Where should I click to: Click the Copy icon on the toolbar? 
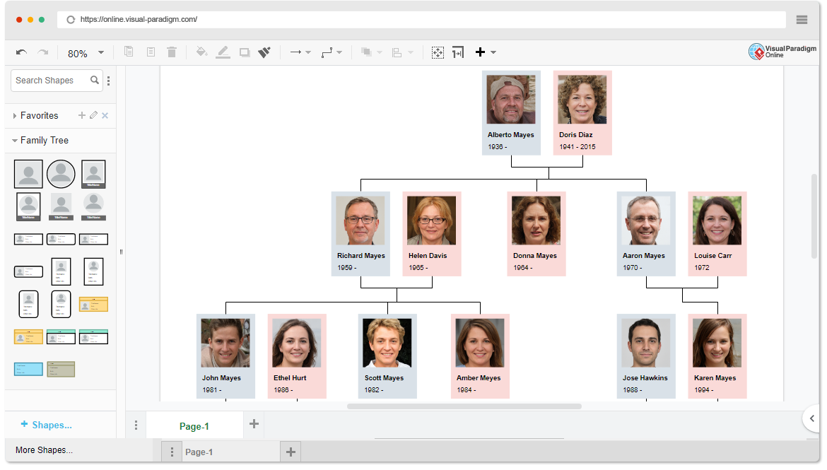(x=129, y=52)
